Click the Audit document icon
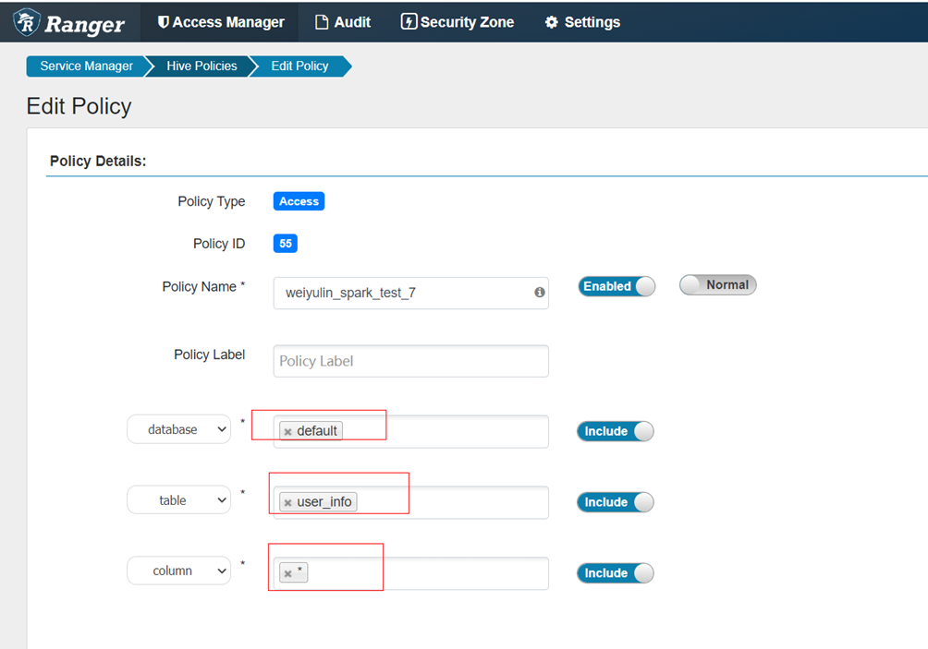 tap(322, 22)
